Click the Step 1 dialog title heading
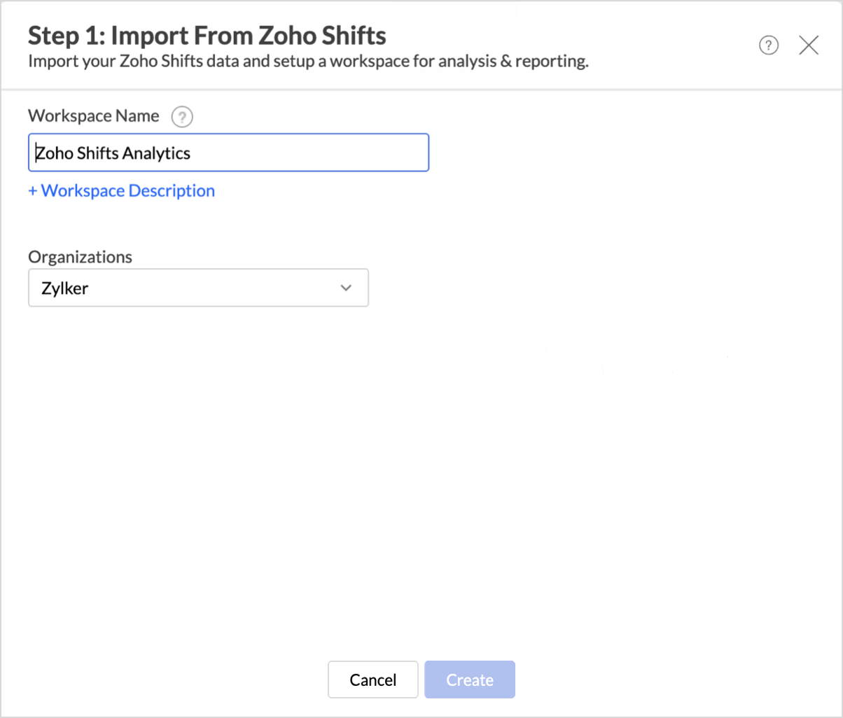Viewport: 843px width, 718px height. click(207, 35)
